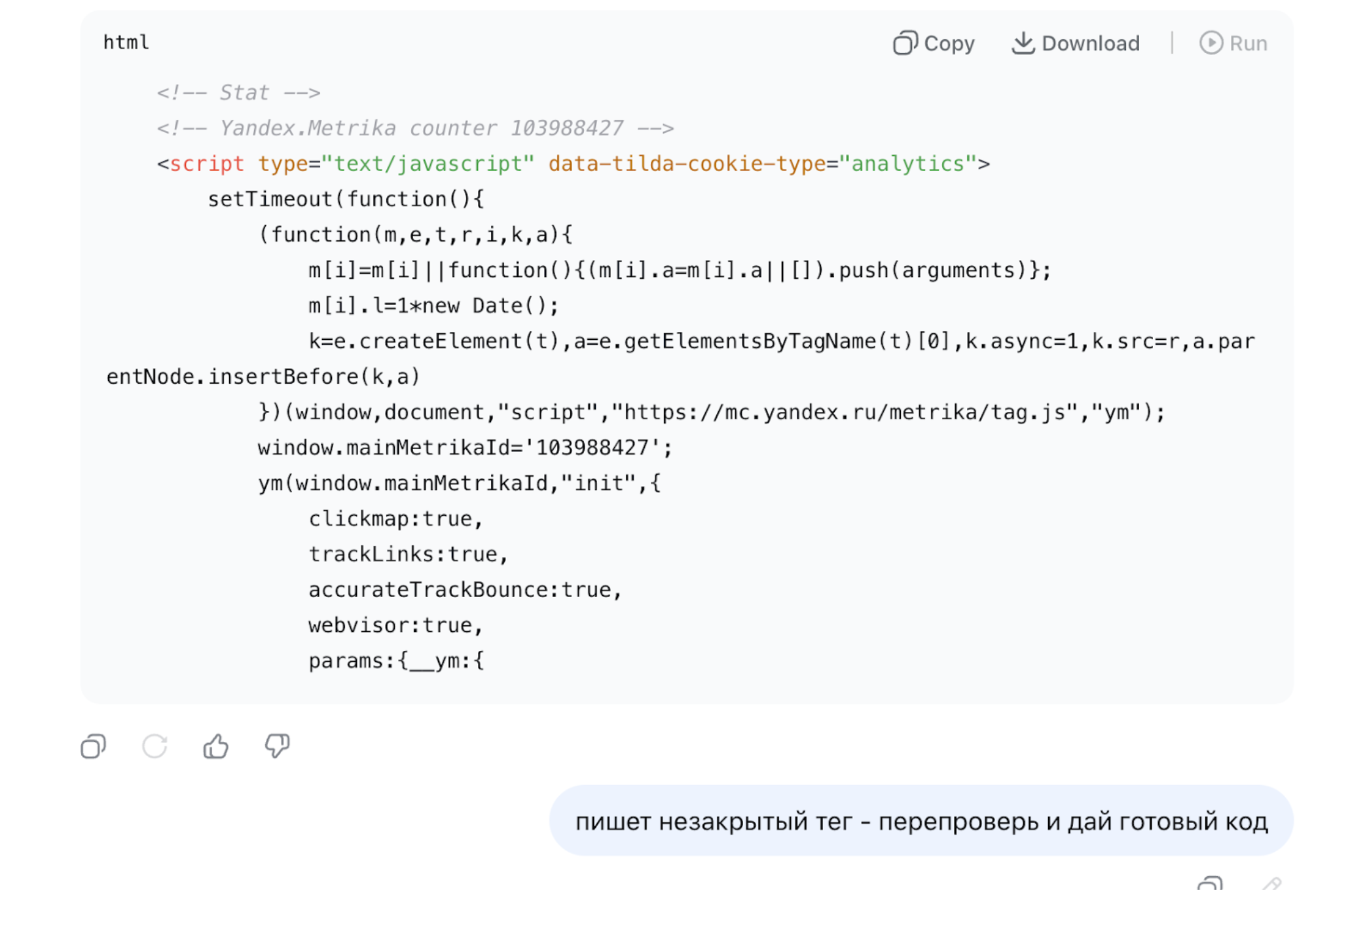Click the "Run" text label
Viewport: 1350px width, 935px height.
[x=1248, y=43]
